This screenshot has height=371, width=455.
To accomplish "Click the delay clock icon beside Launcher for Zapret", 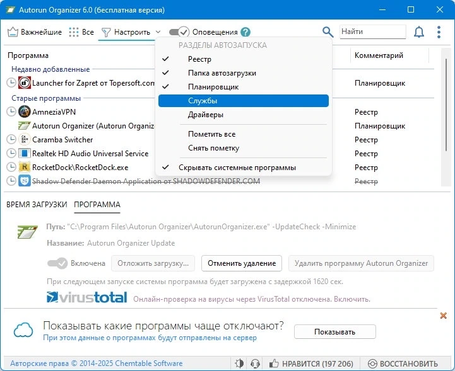I will 11,83.
